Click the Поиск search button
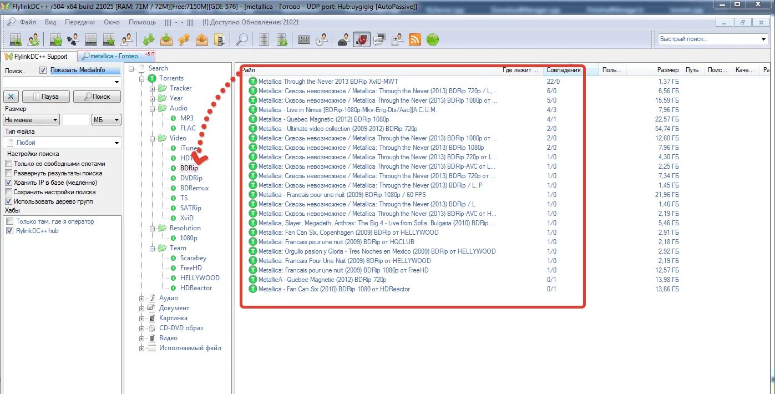Image resolution: width=775 pixels, height=394 pixels. pos(97,97)
